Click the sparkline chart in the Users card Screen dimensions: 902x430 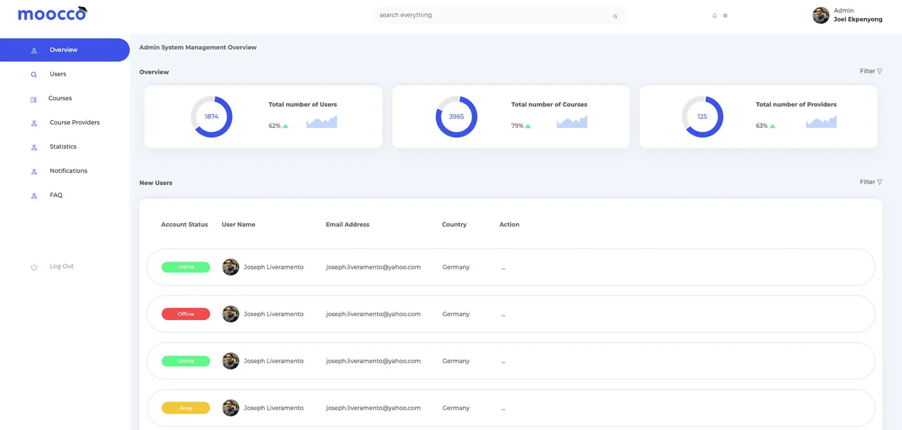322,122
